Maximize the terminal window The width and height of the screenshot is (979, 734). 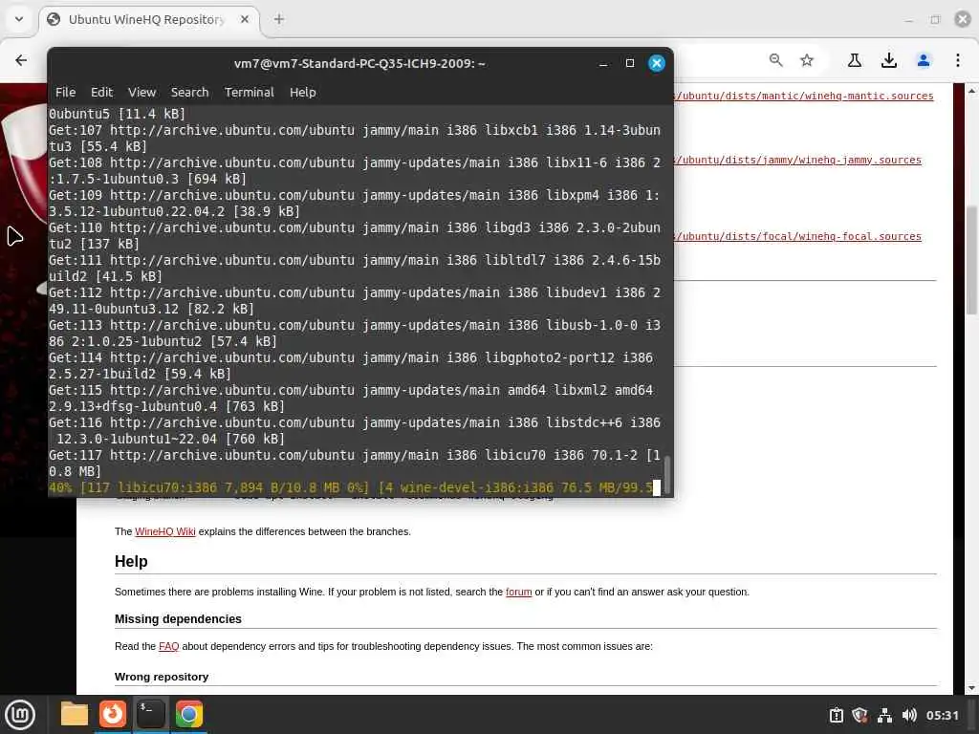[630, 63]
